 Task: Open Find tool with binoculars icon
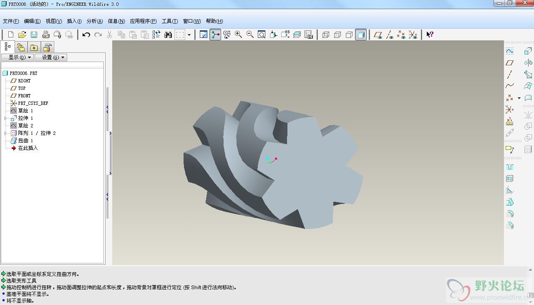168,35
